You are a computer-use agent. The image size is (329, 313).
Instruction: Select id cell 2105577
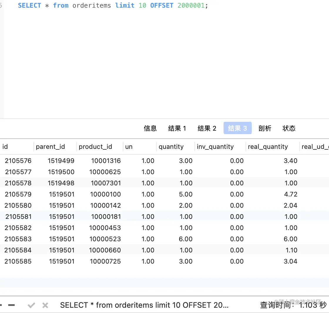[x=18, y=172]
